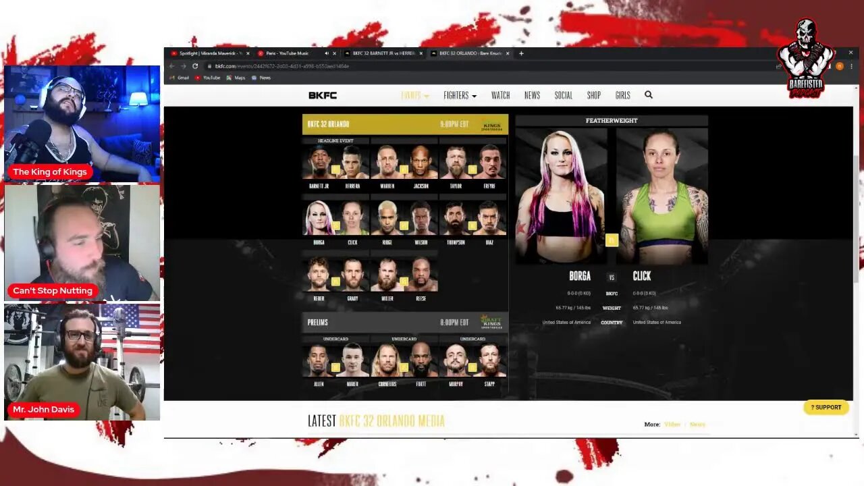
Task: Click the CLICK name in fight details
Action: click(x=642, y=276)
